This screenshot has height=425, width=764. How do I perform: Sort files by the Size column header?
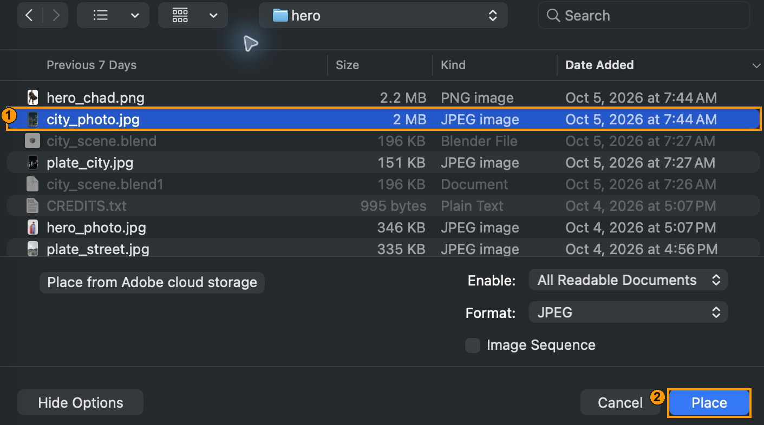point(347,65)
